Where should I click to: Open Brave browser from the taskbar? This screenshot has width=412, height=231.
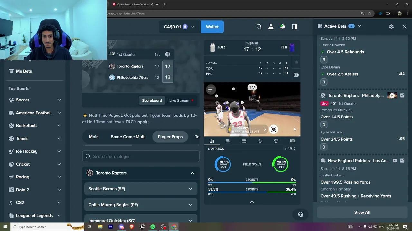(x=131, y=227)
